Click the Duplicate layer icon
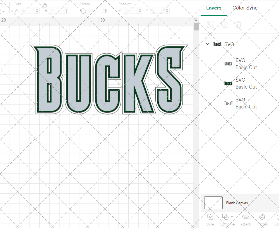This screenshot has width=279, height=228. click(224, 25)
